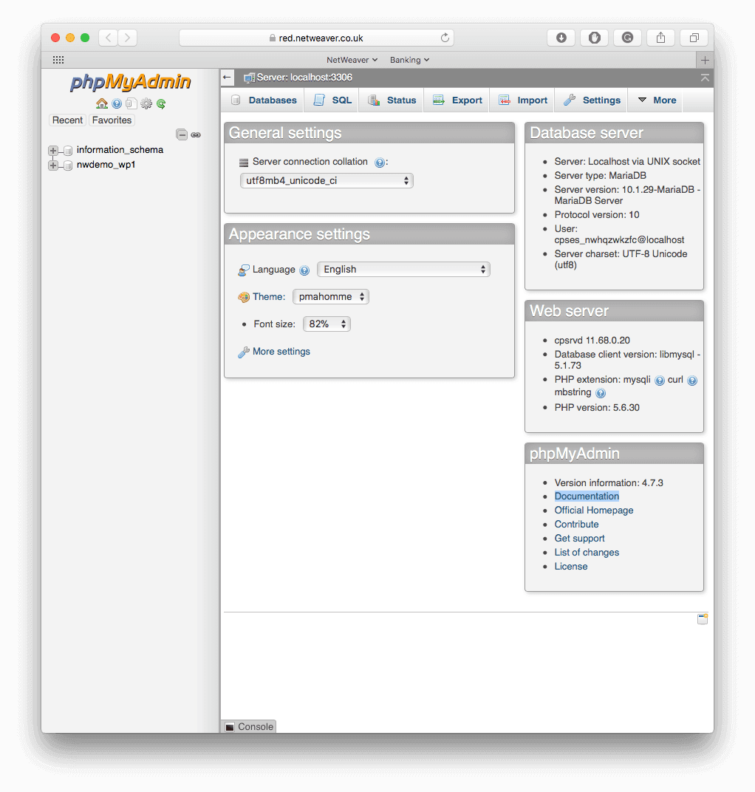Switch to Export tab
This screenshot has height=792, width=755.
pos(457,100)
